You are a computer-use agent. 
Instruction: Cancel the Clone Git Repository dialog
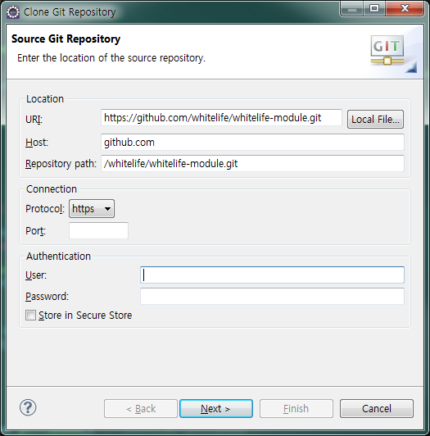point(377,409)
